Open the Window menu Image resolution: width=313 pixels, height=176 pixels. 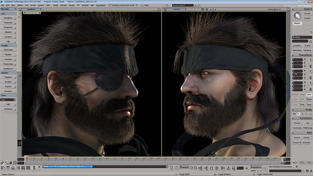tap(41, 5)
